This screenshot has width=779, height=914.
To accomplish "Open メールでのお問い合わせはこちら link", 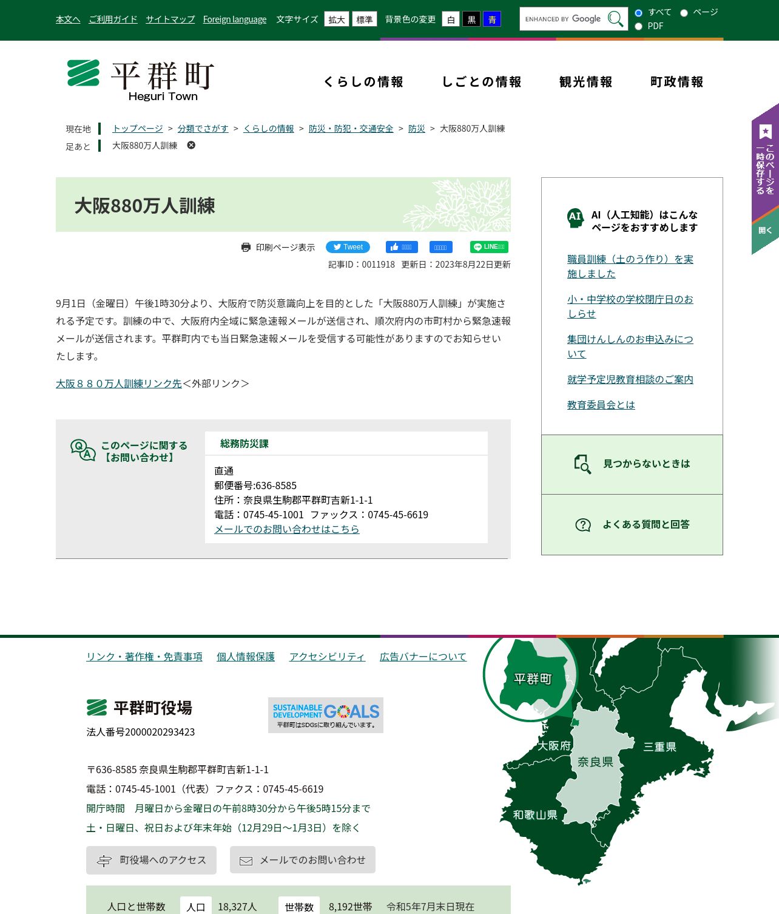I will coord(287,529).
